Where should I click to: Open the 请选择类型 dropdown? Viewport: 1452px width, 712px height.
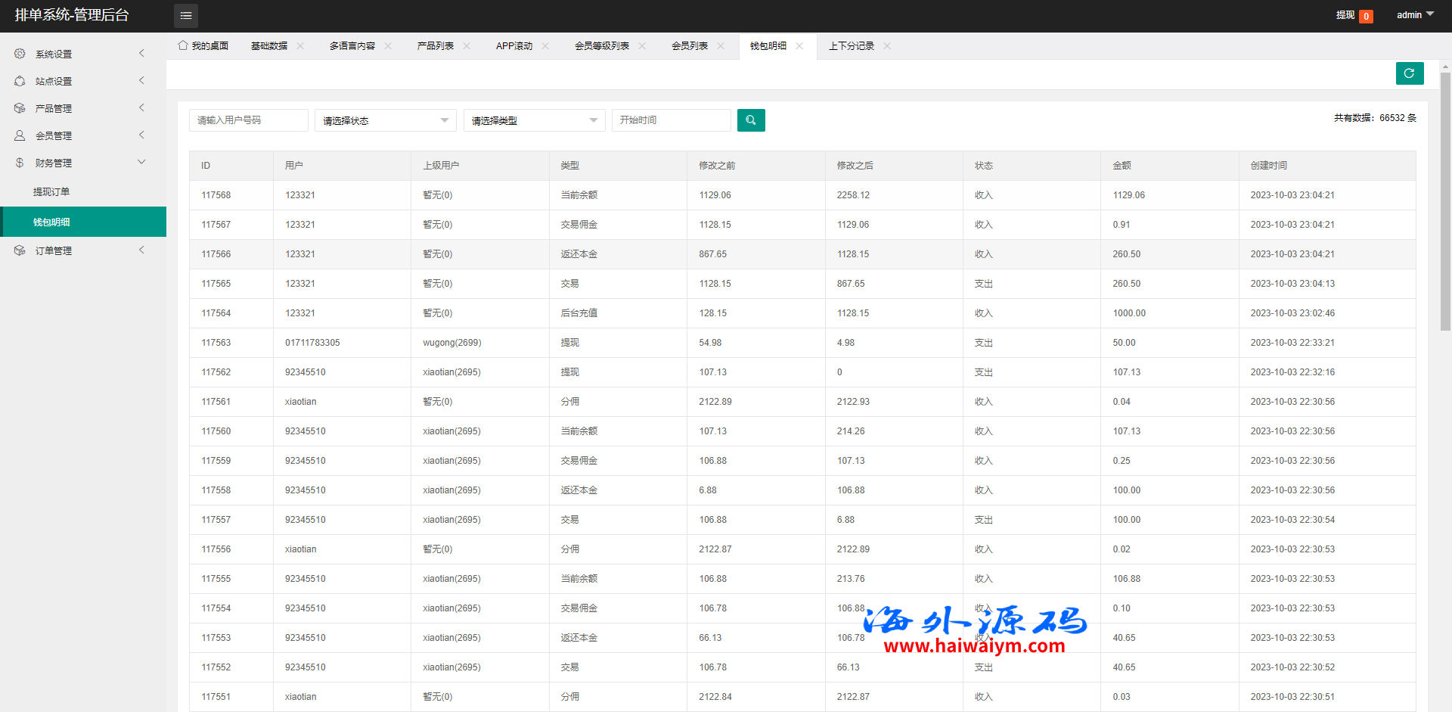pos(534,120)
